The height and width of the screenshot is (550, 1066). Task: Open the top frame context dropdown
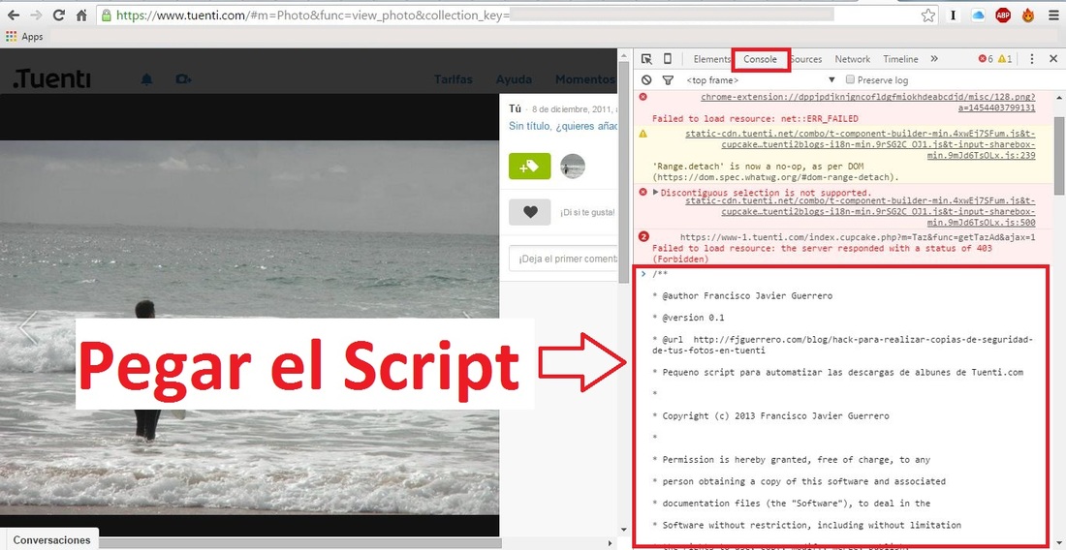[760, 80]
